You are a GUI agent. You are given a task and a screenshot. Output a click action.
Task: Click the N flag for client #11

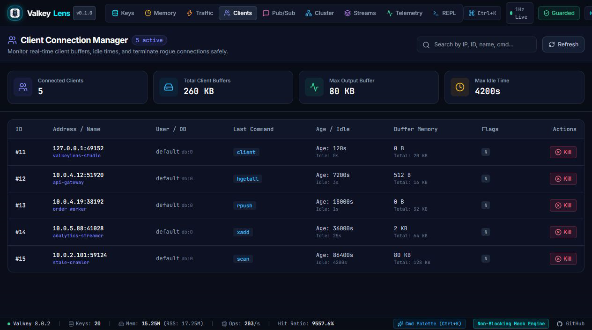tap(486, 152)
